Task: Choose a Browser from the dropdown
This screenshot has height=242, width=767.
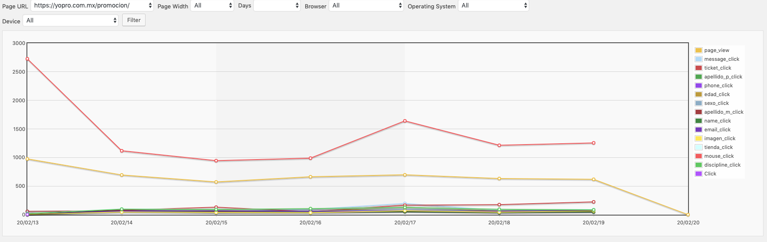Action: [366, 6]
